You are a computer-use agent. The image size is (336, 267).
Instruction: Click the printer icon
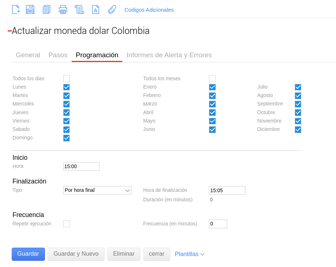[x=63, y=9]
